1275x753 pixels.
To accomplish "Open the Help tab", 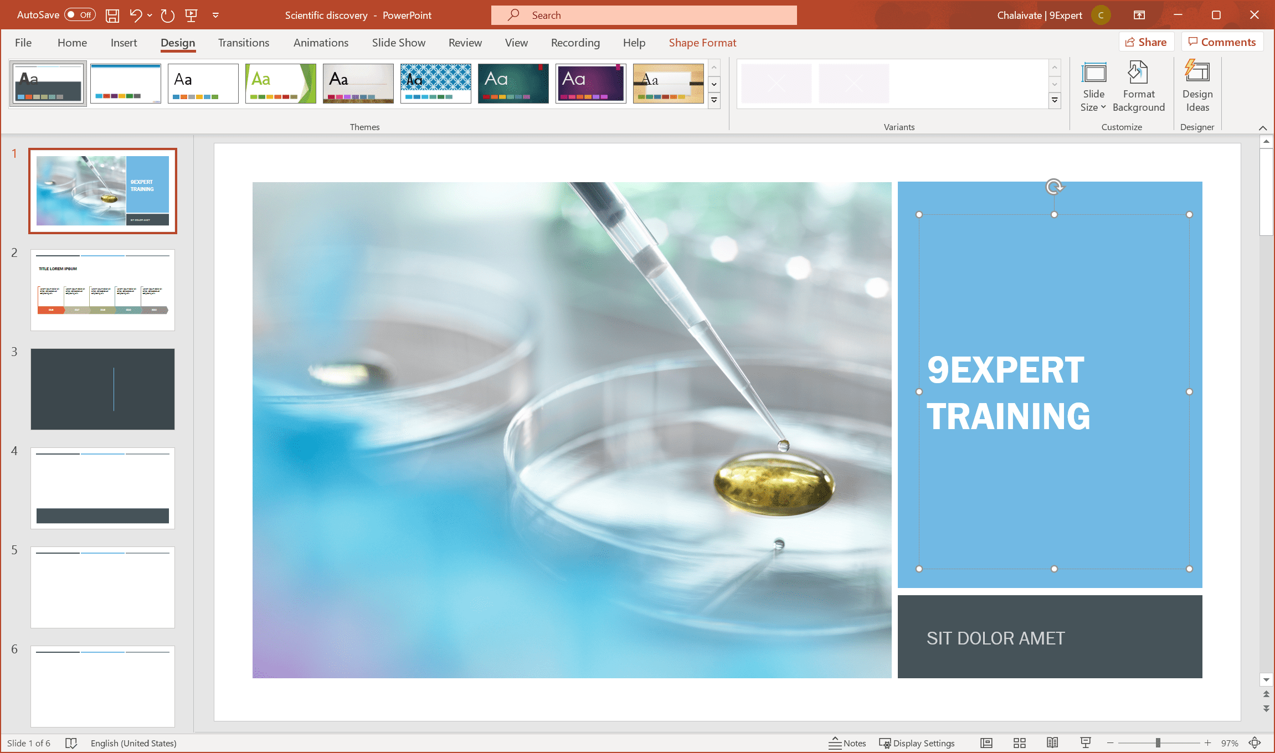I will [x=634, y=43].
